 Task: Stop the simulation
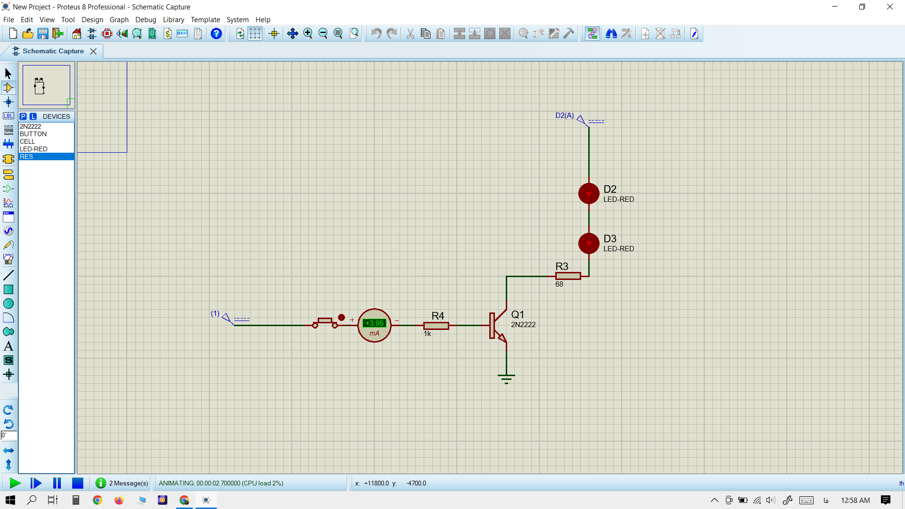78,483
